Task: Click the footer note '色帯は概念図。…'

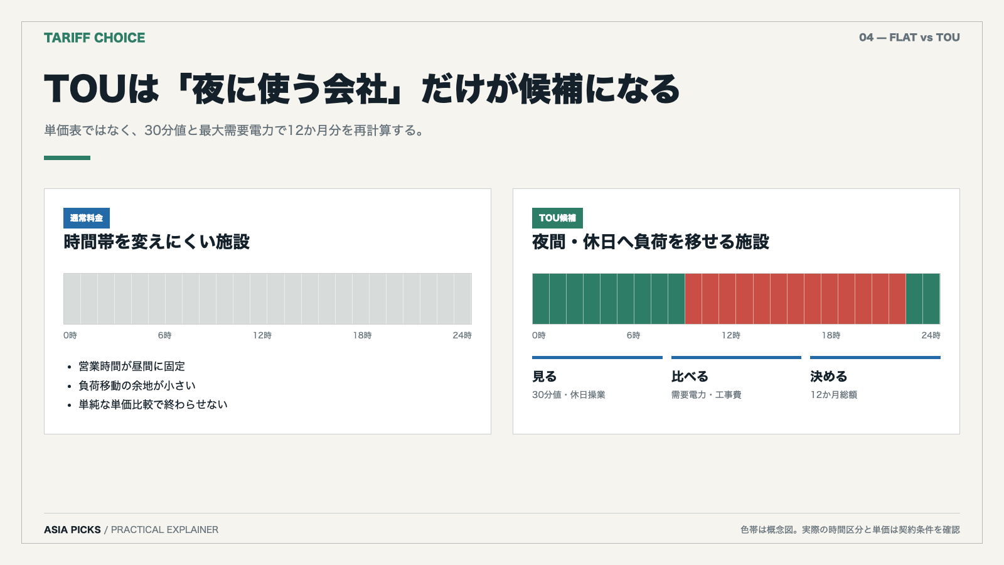Action: 850,530
